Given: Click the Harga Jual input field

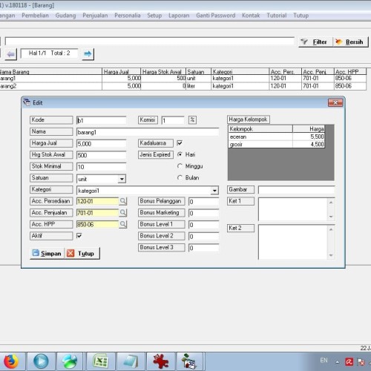Looking at the screenshot, I should [x=102, y=144].
